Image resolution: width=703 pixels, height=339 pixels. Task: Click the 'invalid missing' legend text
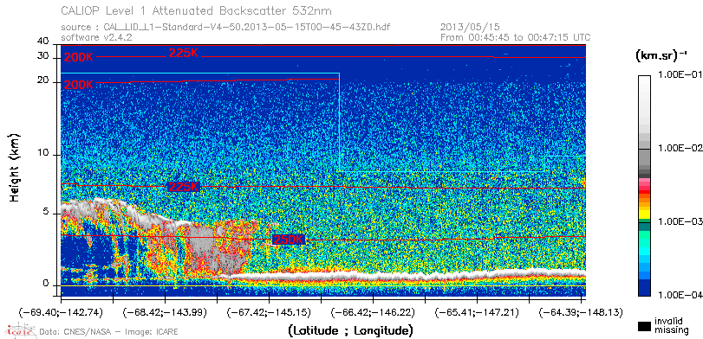click(672, 325)
